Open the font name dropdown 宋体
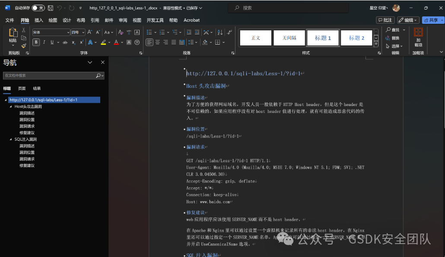This screenshot has width=445, height=257. pos(68,32)
